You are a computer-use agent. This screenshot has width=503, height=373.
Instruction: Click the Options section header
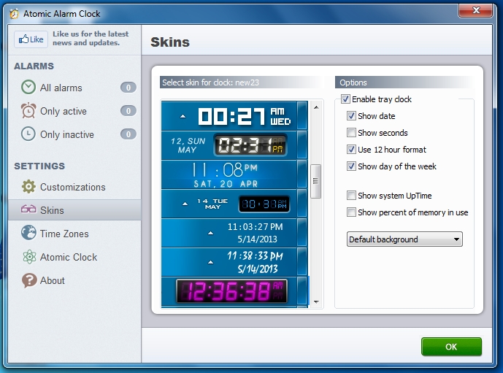click(x=404, y=82)
